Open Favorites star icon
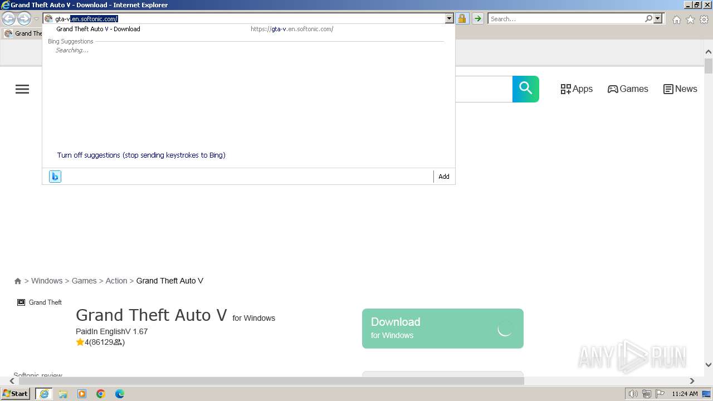713x401 pixels. coord(690,19)
